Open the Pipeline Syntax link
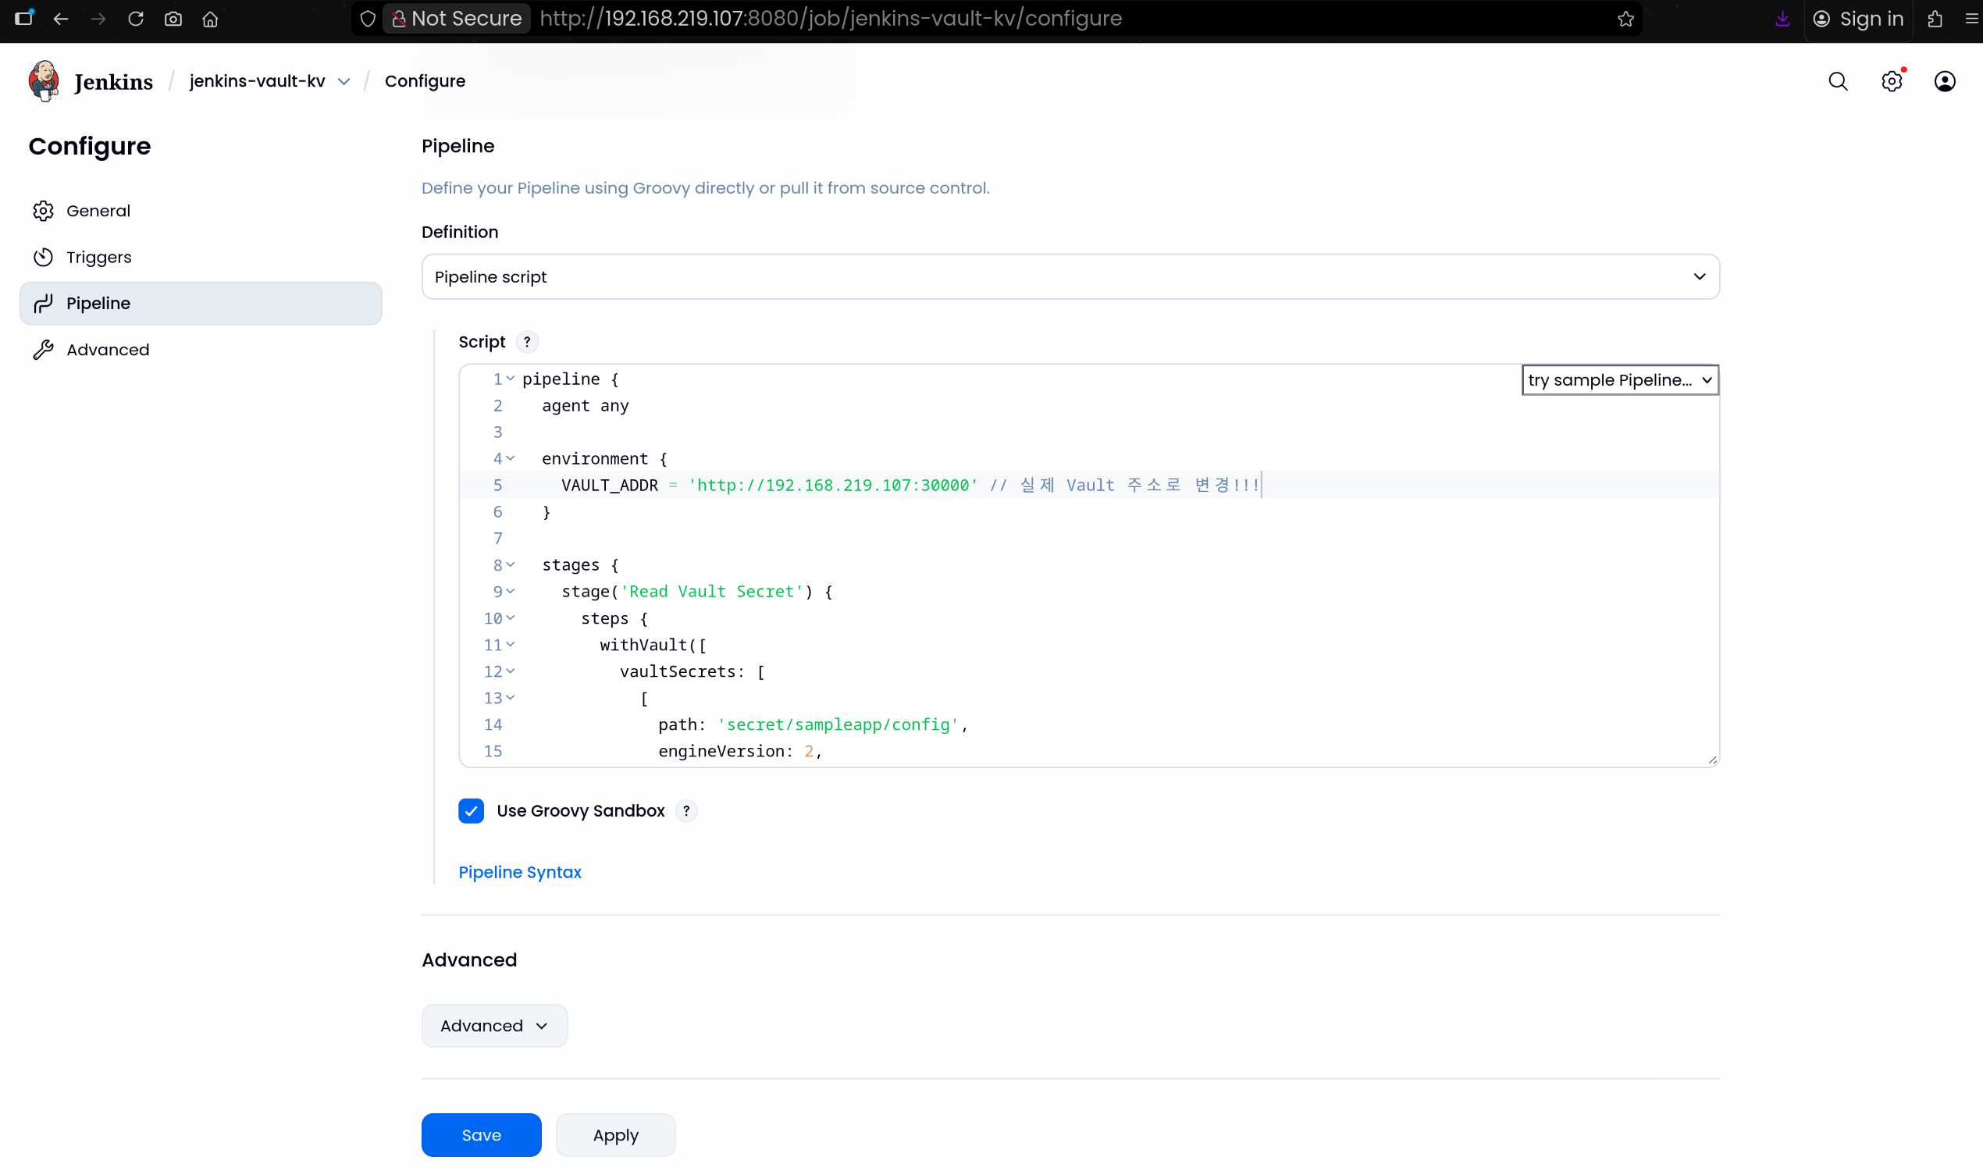 coord(519,872)
